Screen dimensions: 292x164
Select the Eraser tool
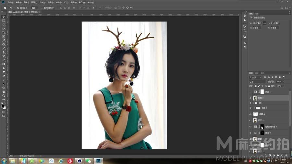pyautogui.click(x=4, y=60)
